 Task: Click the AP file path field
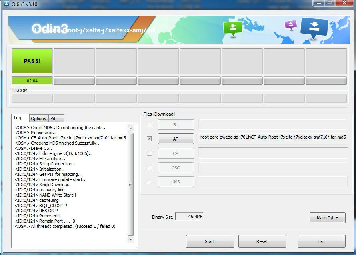click(273, 139)
